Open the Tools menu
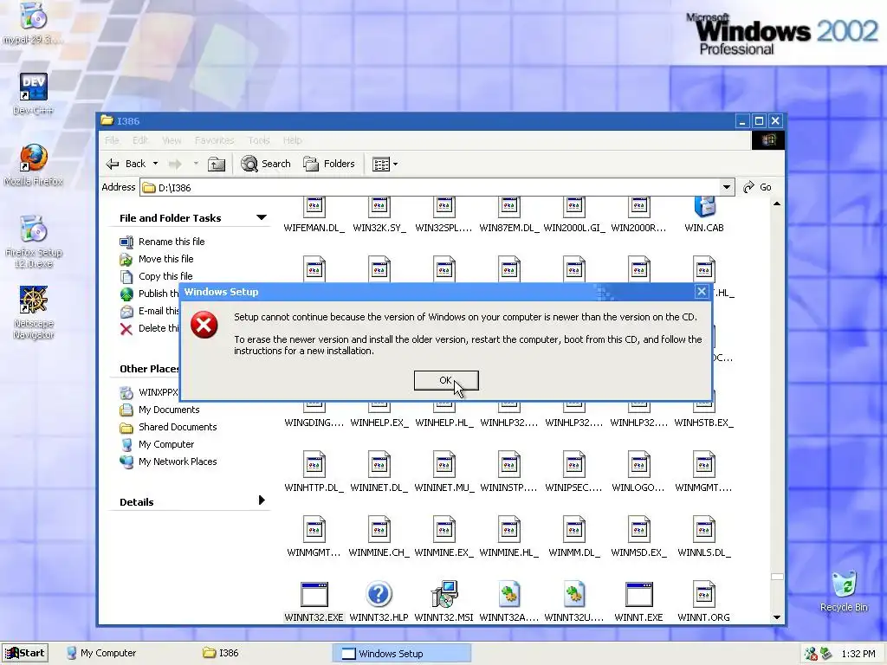Viewport: 887px width, 665px height. click(258, 140)
